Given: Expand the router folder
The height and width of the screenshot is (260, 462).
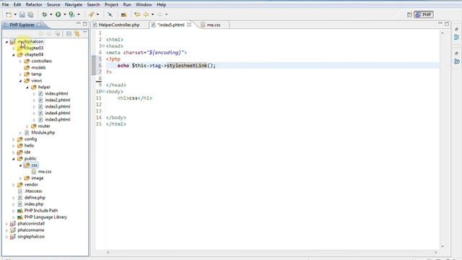Looking at the screenshot, I should click(x=27, y=126).
